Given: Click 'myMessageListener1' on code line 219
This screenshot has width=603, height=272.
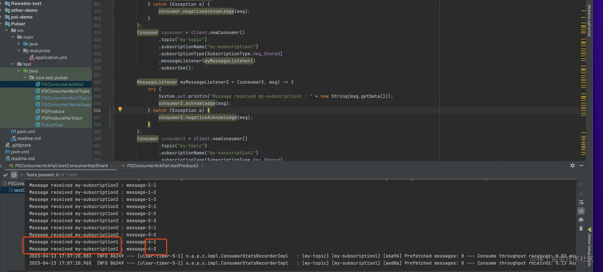Looking at the screenshot, I should click(229, 61).
